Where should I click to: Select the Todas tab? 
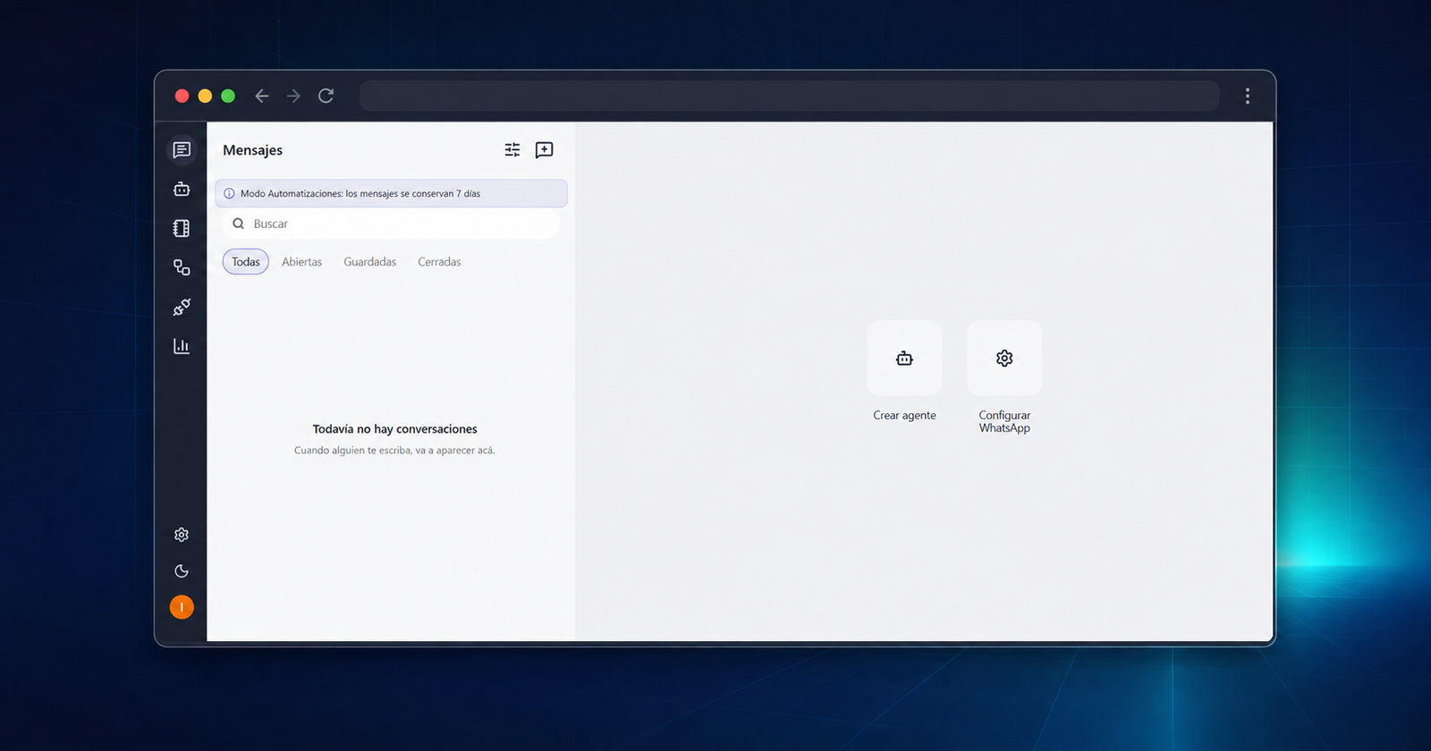[246, 262]
